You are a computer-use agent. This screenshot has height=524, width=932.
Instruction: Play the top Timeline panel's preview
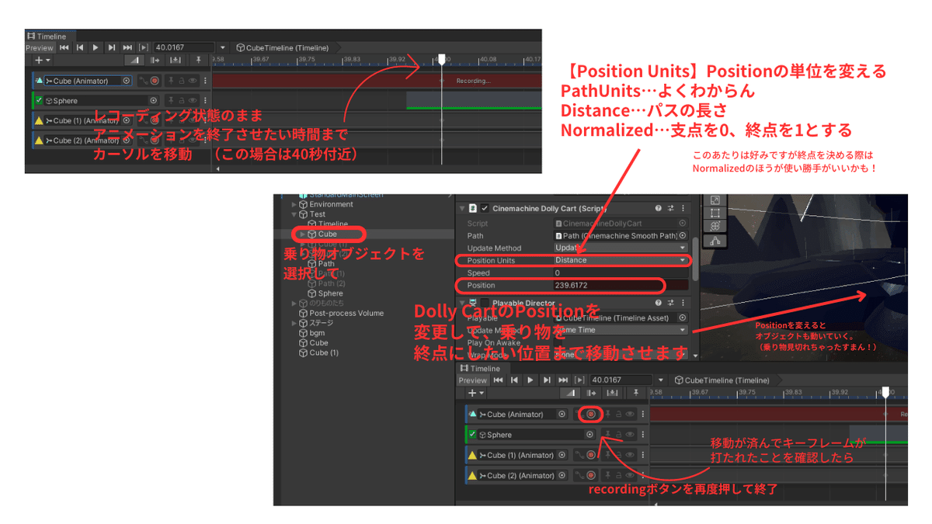coord(96,47)
